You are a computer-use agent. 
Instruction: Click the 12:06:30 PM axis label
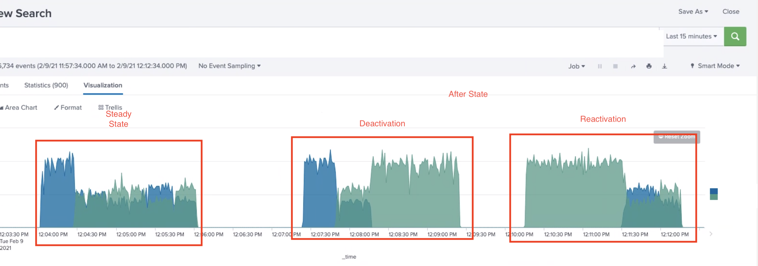point(247,234)
